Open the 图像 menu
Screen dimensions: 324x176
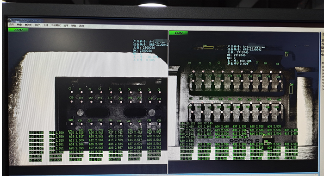pos(19,25)
